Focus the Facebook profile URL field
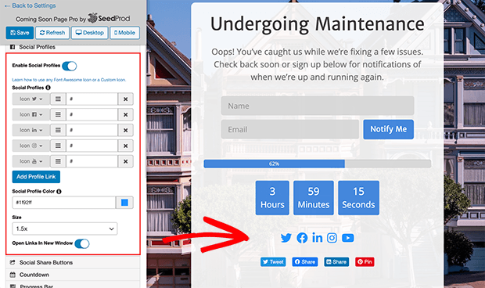 (92, 114)
